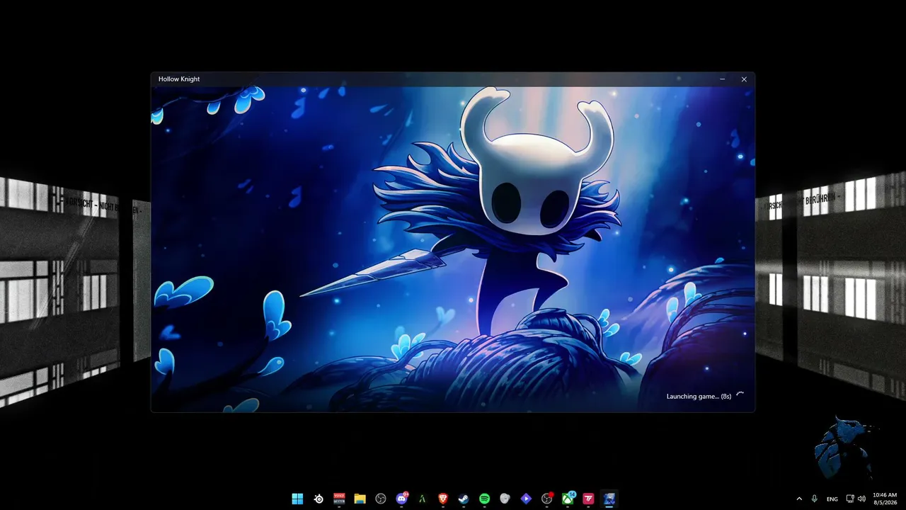Switch the ENG input language indicator
The image size is (906, 510).
832,499
